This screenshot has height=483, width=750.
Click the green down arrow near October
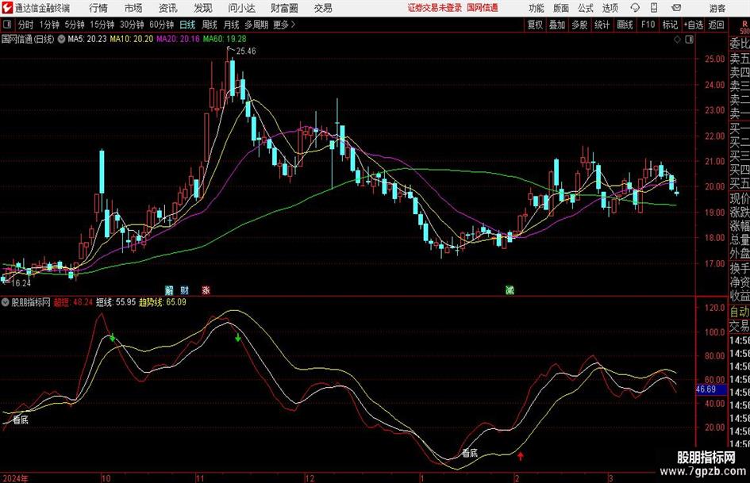tap(113, 338)
